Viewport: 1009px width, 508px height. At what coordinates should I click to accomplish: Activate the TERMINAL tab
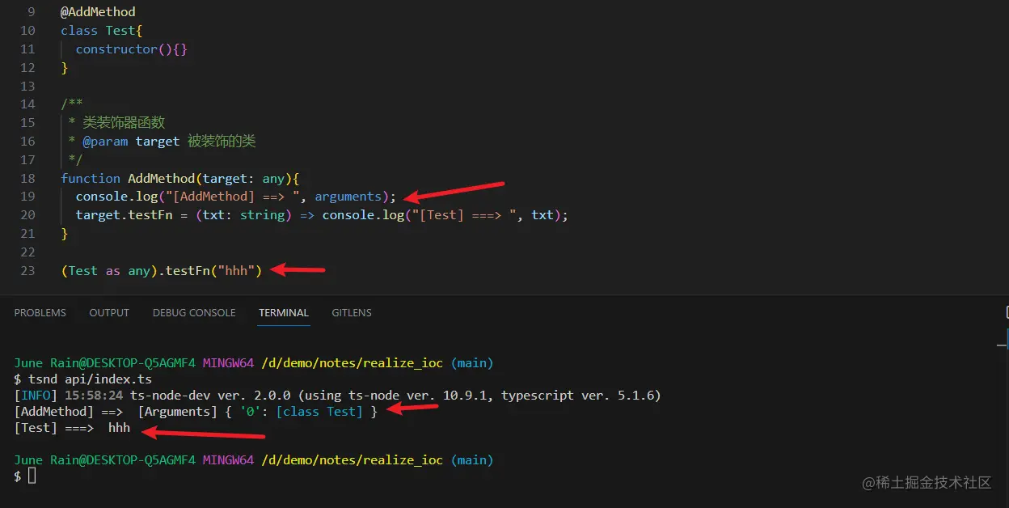click(284, 312)
